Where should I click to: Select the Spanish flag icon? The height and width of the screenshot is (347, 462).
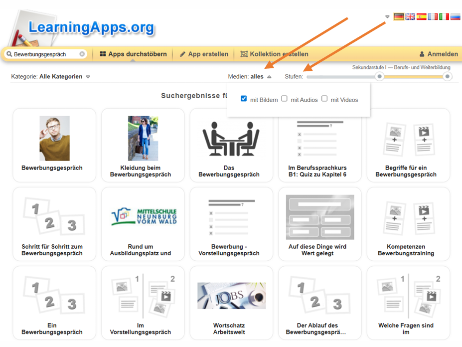422,16
